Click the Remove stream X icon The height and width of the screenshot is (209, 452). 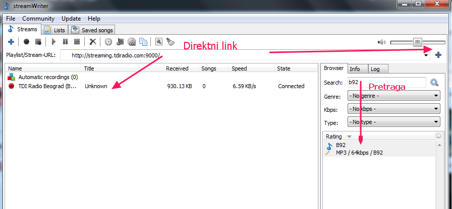coord(92,42)
